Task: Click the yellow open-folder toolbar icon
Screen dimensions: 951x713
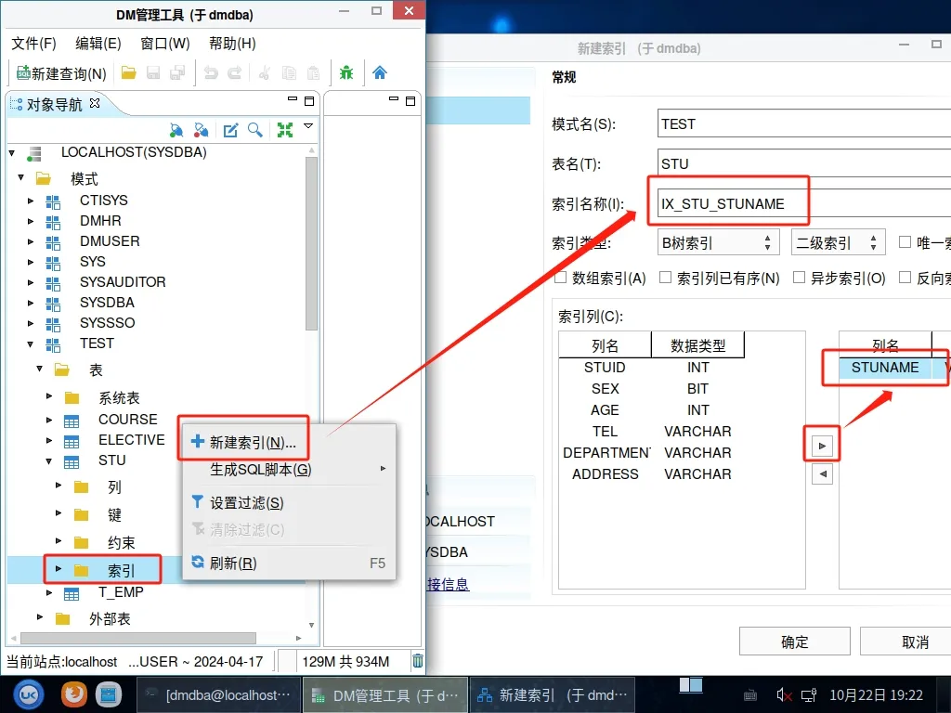Action: coord(129,73)
